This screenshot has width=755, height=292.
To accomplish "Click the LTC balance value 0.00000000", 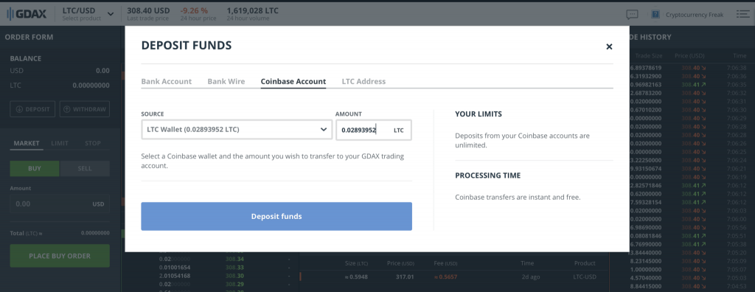I will tap(91, 86).
